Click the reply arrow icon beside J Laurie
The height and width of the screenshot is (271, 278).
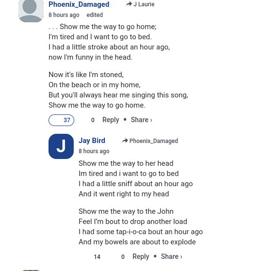pyautogui.click(x=129, y=4)
